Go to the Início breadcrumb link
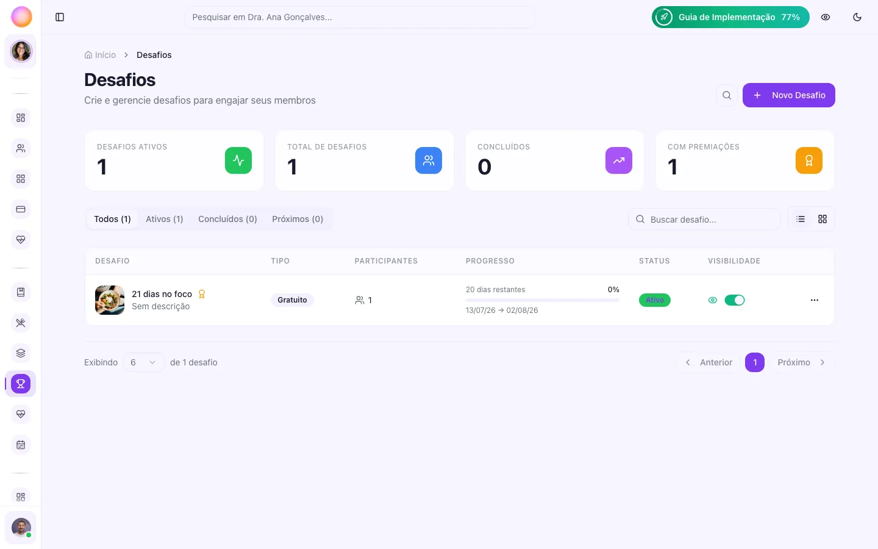 coord(100,55)
